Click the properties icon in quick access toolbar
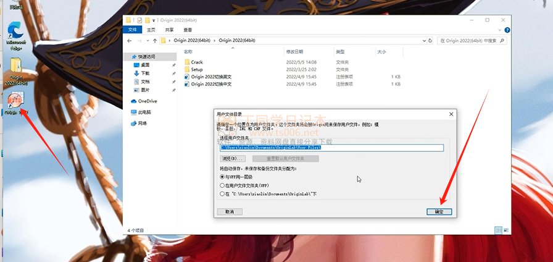Screen dimensions: 553x262 tap(139, 20)
